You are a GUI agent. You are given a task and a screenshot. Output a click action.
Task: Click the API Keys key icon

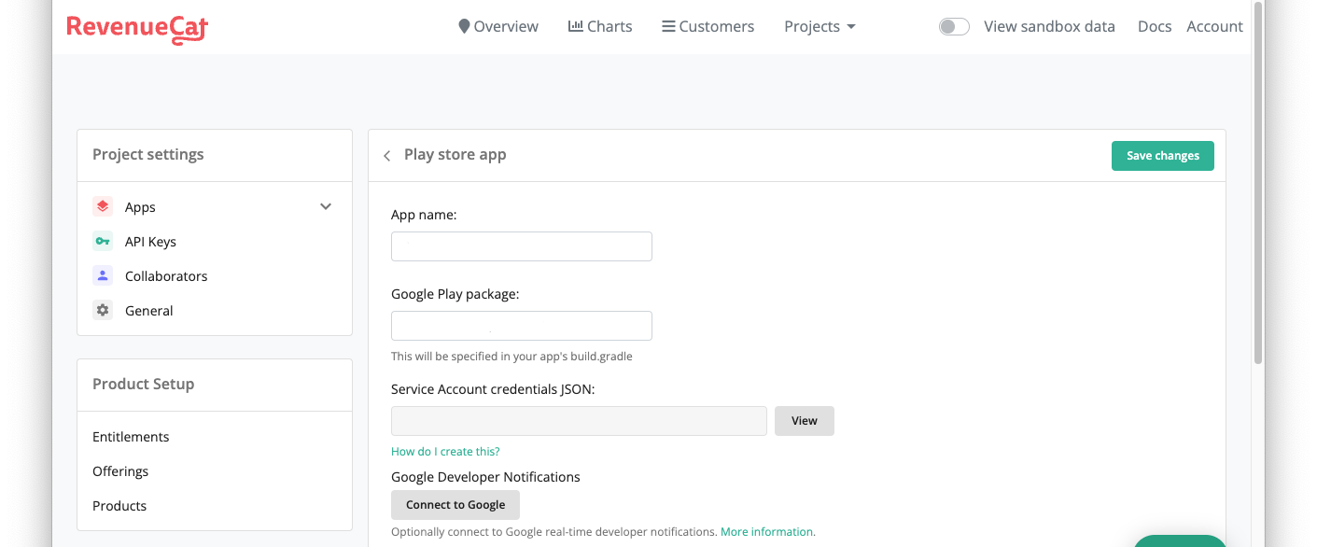click(102, 241)
